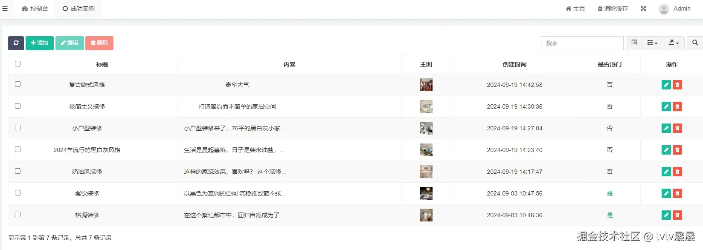Edit the 奶油风装修 row
Image resolution: width=703 pixels, height=250 pixels.
[x=666, y=172]
